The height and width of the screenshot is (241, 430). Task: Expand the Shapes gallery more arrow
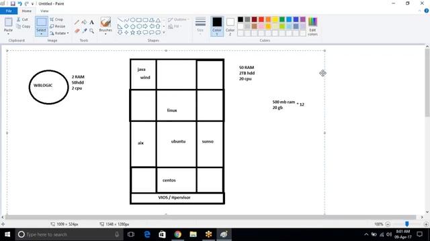(164, 33)
